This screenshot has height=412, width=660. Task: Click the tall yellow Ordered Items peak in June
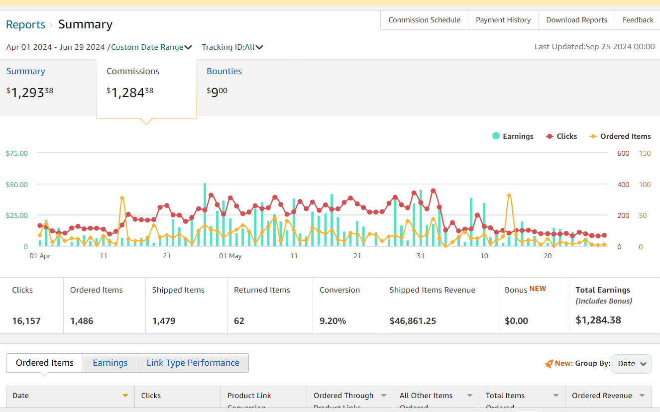pyautogui.click(x=509, y=196)
